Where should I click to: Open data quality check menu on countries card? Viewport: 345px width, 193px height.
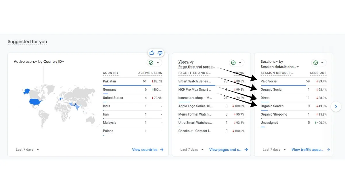pyautogui.click(x=154, y=63)
